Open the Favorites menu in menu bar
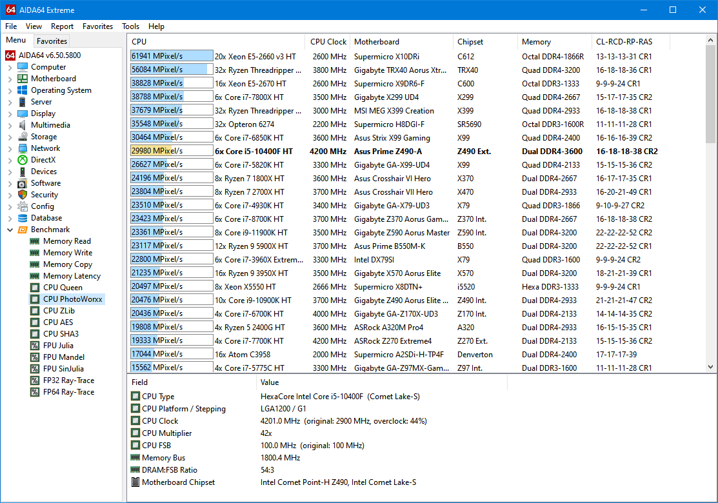 coord(97,26)
